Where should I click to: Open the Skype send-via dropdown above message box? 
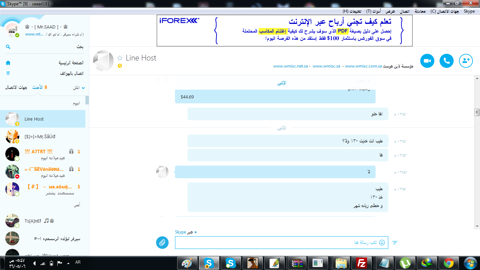click(186, 232)
